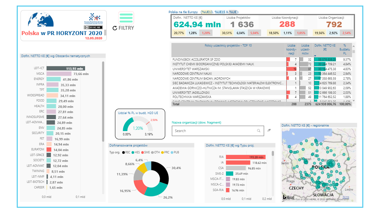This screenshot has height=213, width=383.
Task: Click the refresh arrow beside FILTRY
Action: [x=115, y=28]
